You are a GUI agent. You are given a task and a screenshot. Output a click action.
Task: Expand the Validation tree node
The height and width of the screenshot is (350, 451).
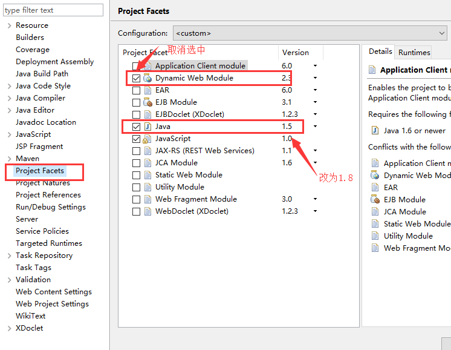[x=9, y=280]
